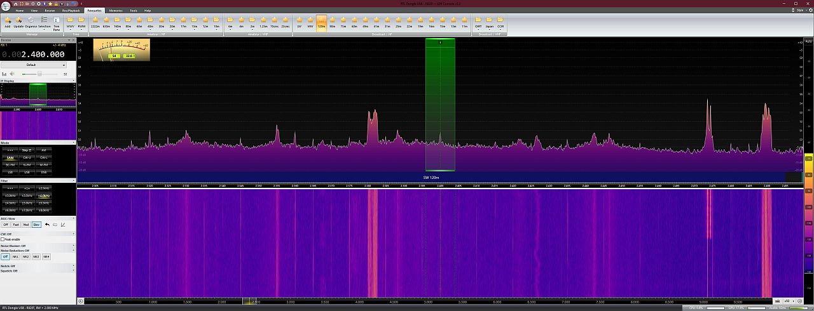814x311 pixels.
Task: Turn on NR1 noise reduction
Action: point(16,256)
